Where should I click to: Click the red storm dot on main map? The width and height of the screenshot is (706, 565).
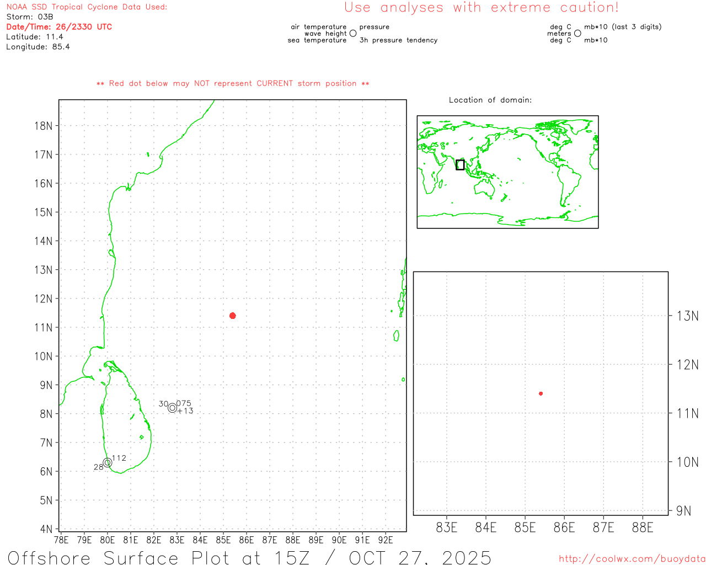233,316
